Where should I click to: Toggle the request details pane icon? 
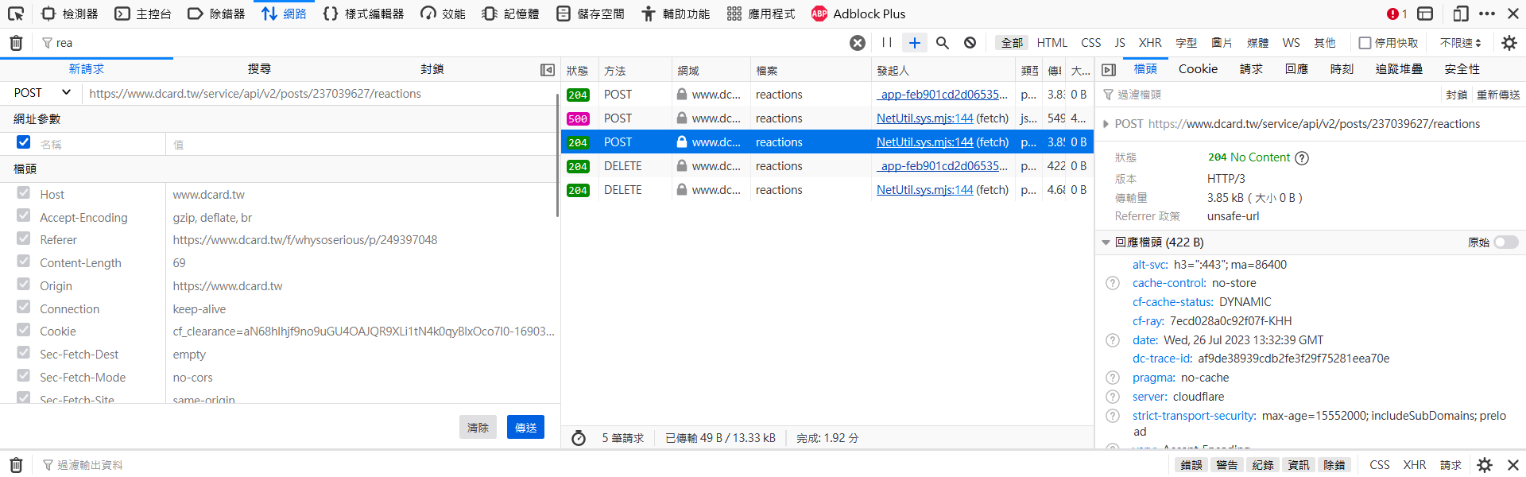[1109, 70]
